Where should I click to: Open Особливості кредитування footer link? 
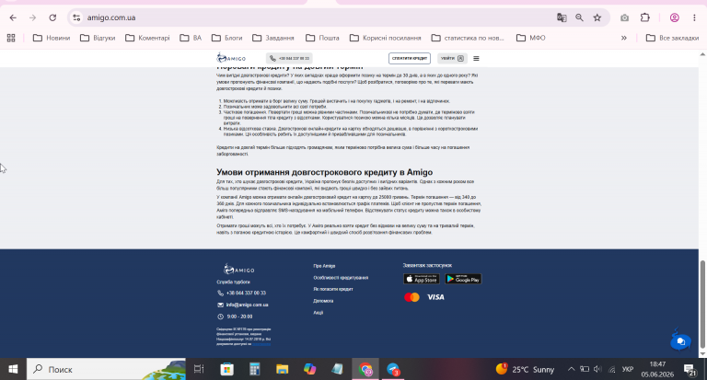pos(341,278)
